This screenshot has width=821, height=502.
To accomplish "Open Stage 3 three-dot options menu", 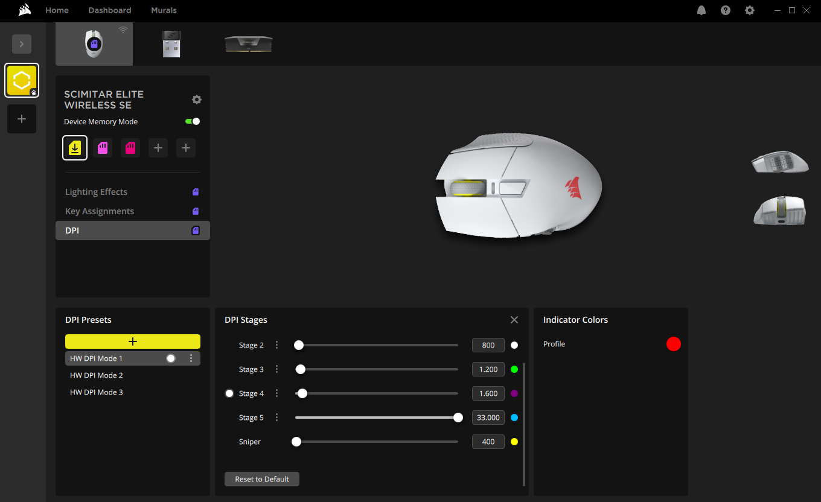I will [277, 369].
